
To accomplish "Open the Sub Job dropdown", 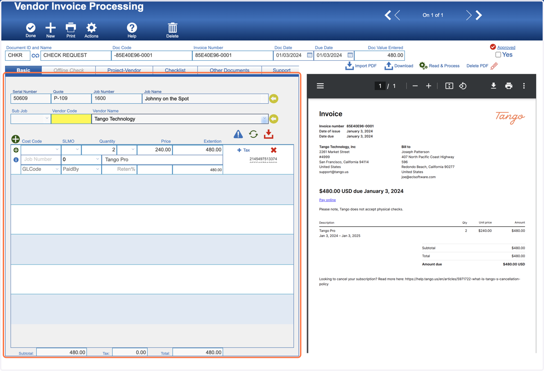I will [x=30, y=119].
